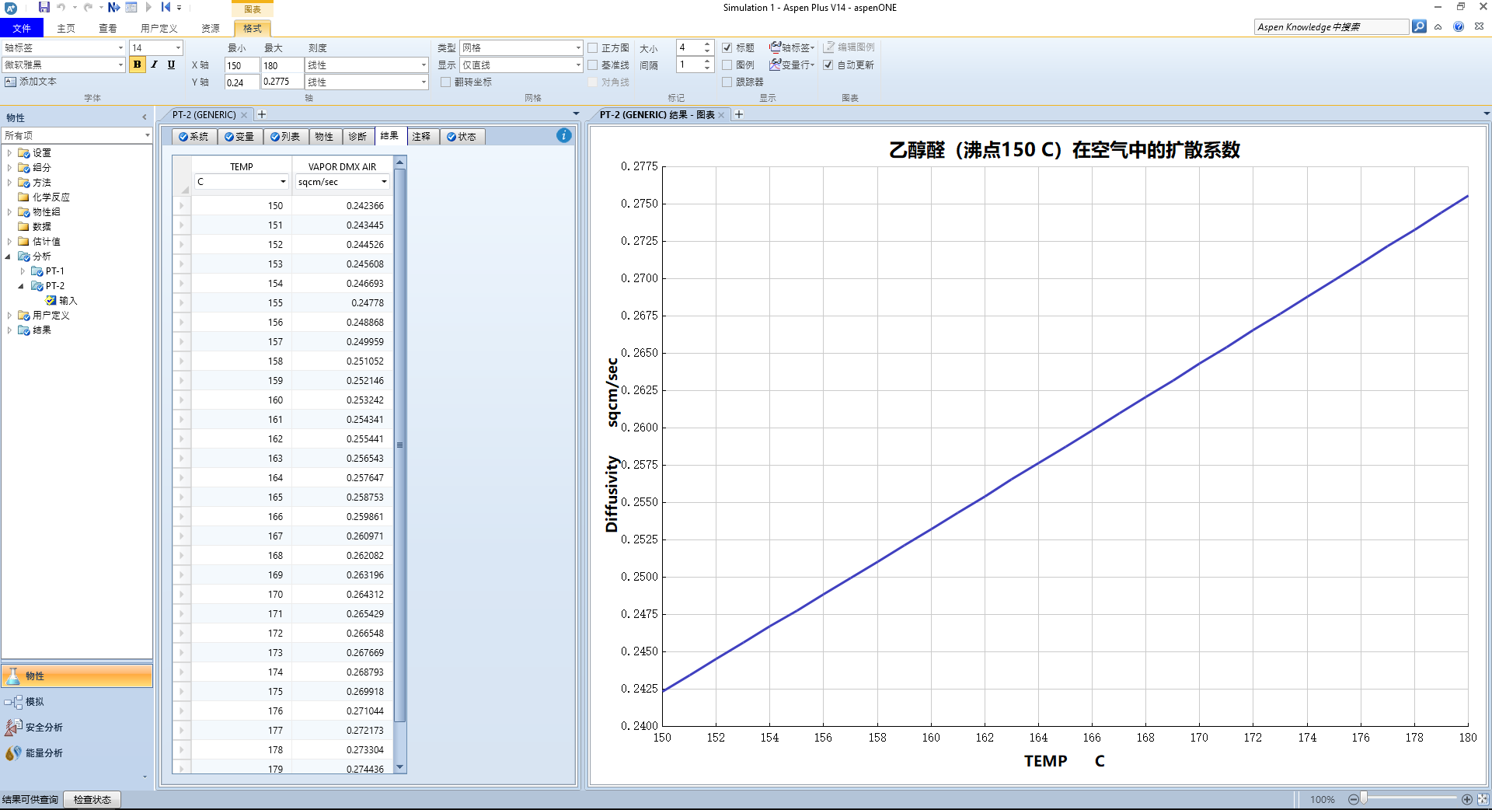The height and width of the screenshot is (810, 1492).
Task: Click 添加文本 to add text
Action: coord(31,82)
